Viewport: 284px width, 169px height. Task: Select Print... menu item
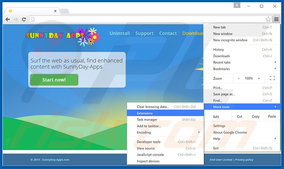coord(242,88)
